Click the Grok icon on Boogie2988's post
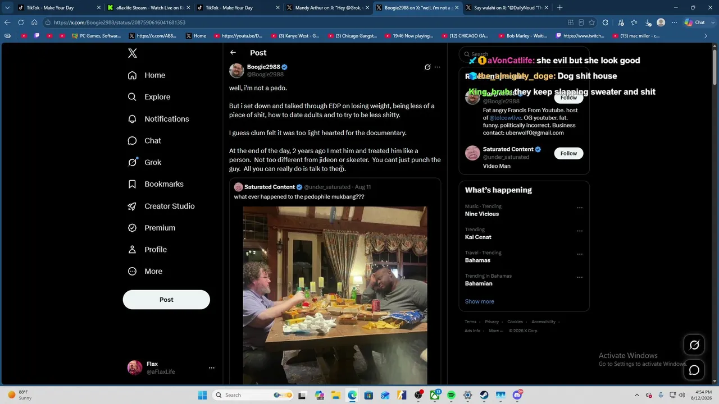 click(x=427, y=67)
